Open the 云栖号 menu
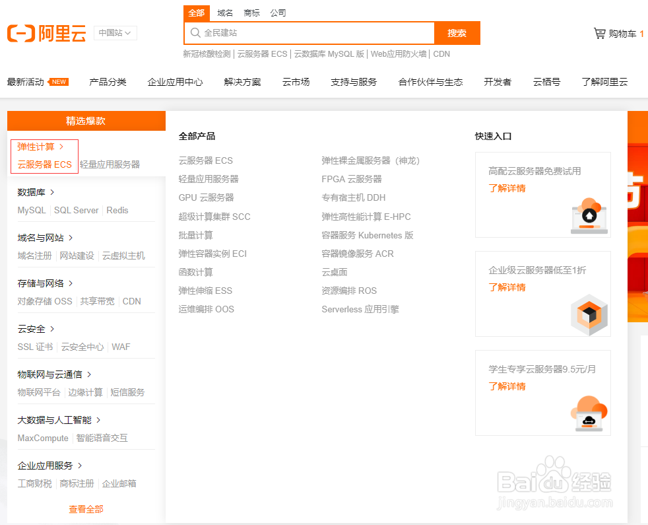This screenshot has width=648, height=525. coord(546,82)
